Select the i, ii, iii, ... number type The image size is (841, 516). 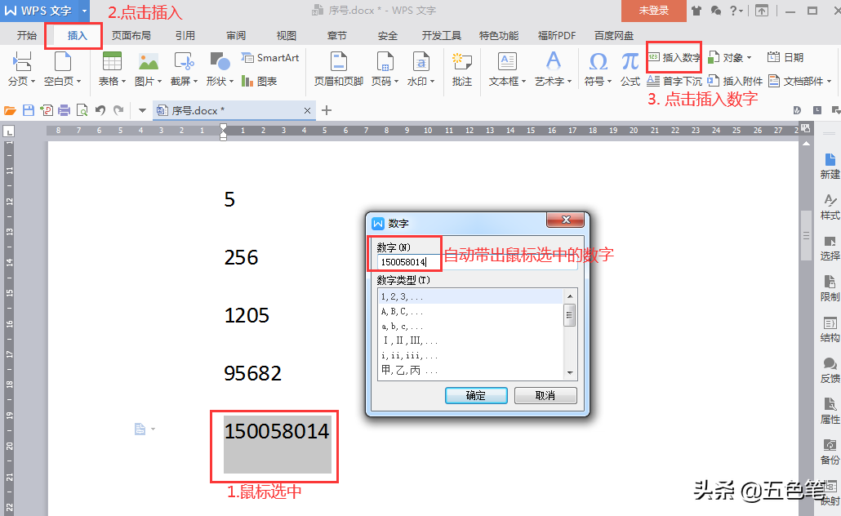[x=470, y=356]
